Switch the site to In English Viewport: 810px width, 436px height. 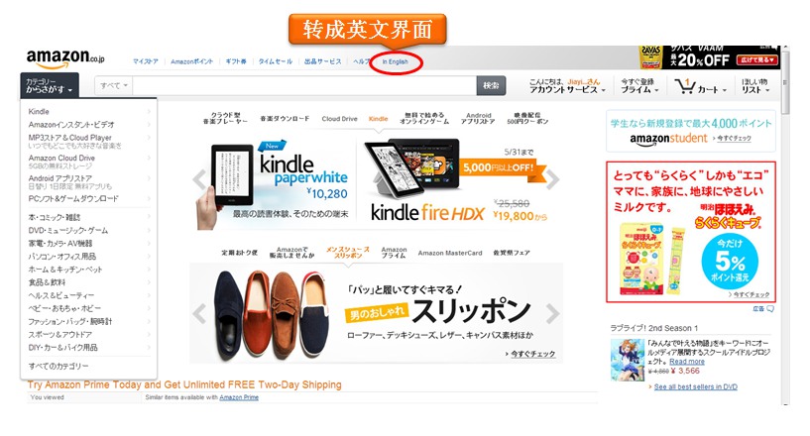[396, 62]
